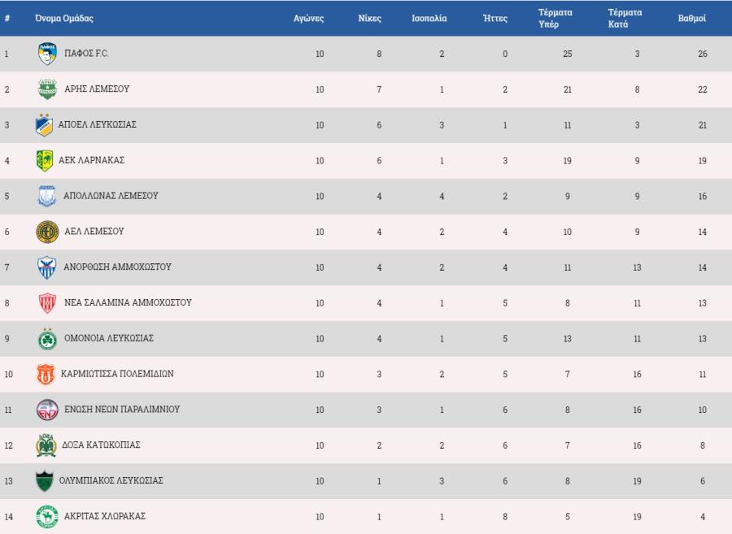
Task: Click ΑΡΗΣ ΛΕΜΕΣΟΥ points value 22
Action: [x=703, y=89]
